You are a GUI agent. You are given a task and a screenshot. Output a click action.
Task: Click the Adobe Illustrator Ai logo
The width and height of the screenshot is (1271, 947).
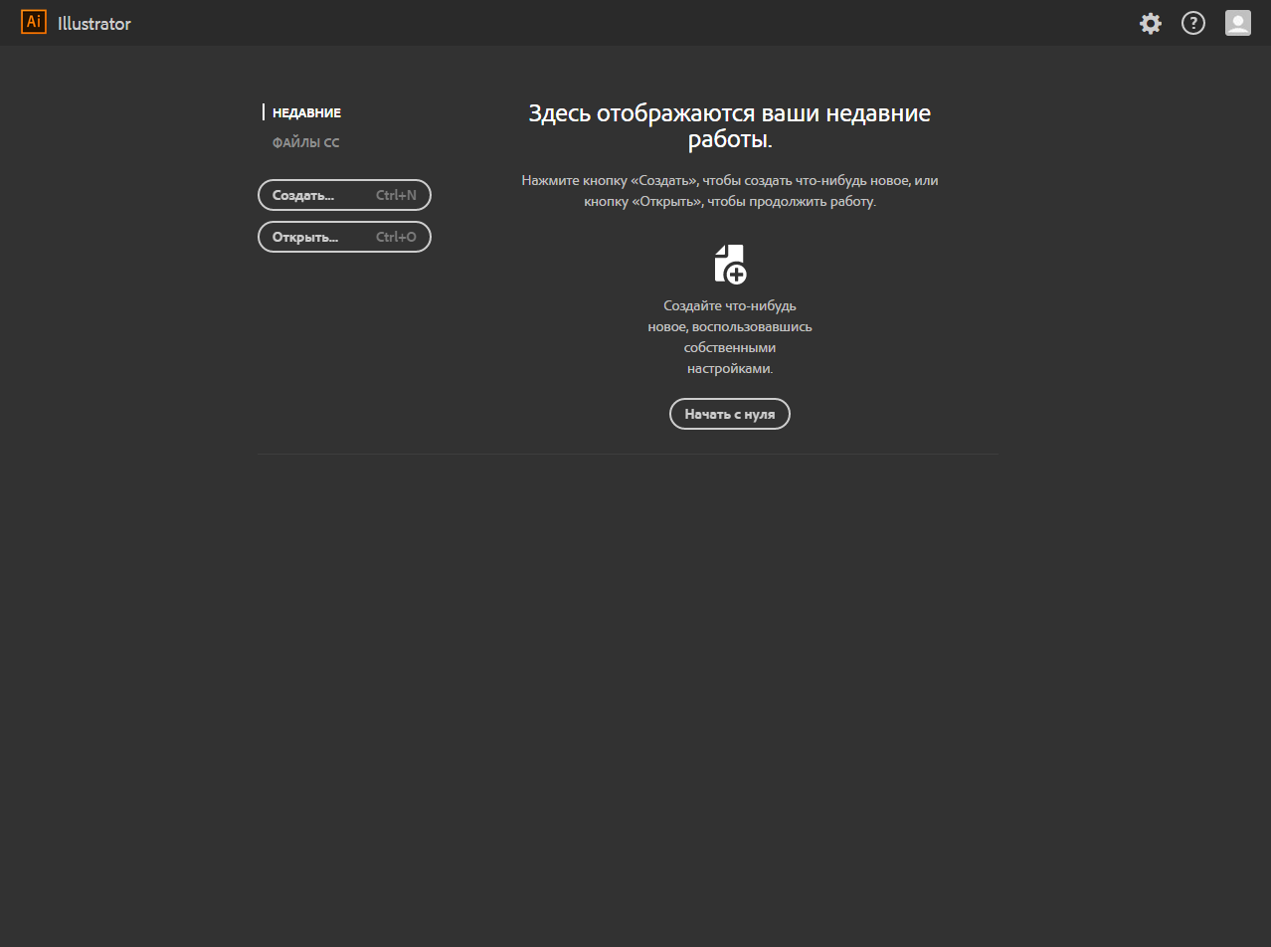tap(34, 23)
